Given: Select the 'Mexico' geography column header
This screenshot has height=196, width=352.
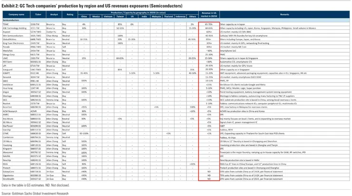Looking at the screenshot, I should pyautogui.click(x=96, y=16).
